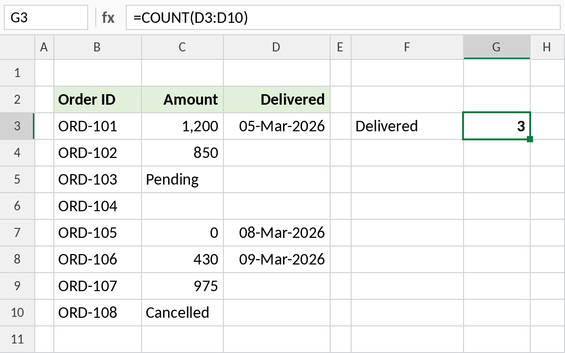Click the amount cell 850
Screen dimensions: 565x353
pyautogui.click(x=182, y=153)
